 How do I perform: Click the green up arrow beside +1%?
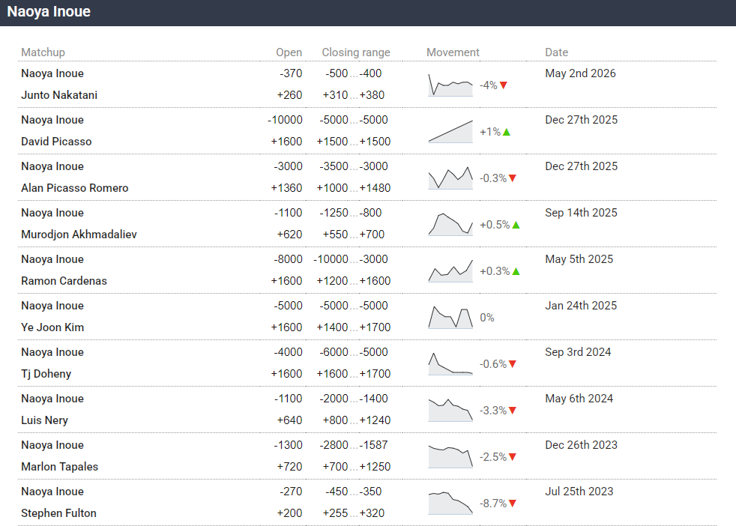tap(507, 132)
